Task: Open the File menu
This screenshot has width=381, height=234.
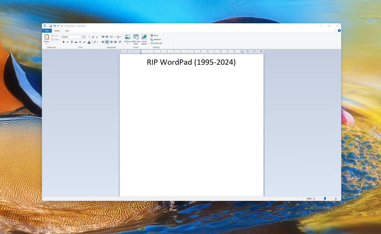Action: click(x=47, y=31)
